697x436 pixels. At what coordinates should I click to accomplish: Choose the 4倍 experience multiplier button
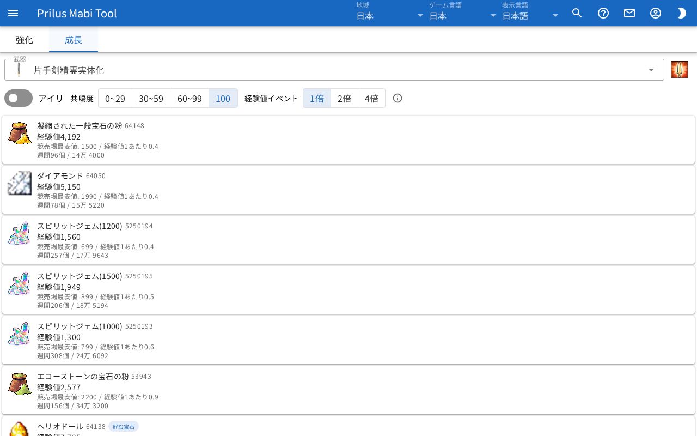pos(371,98)
